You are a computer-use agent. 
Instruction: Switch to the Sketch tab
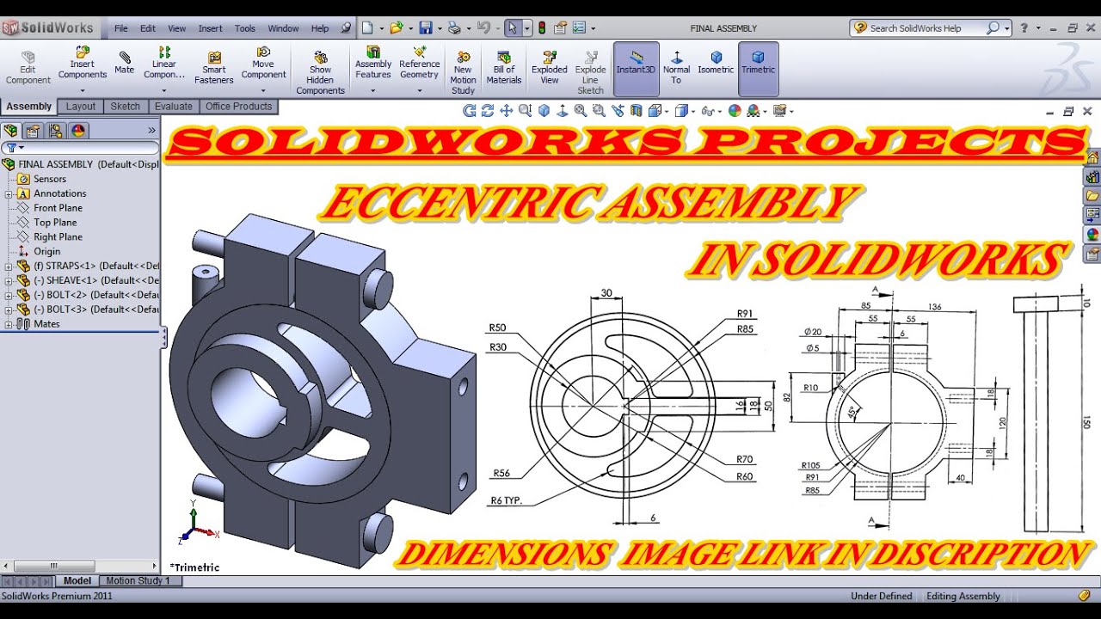(126, 107)
